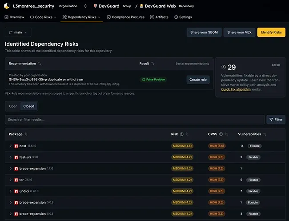This screenshot has width=289, height=221.
Task: Click the DevGuard group shield icon
Action: pyautogui.click(x=95, y=6)
